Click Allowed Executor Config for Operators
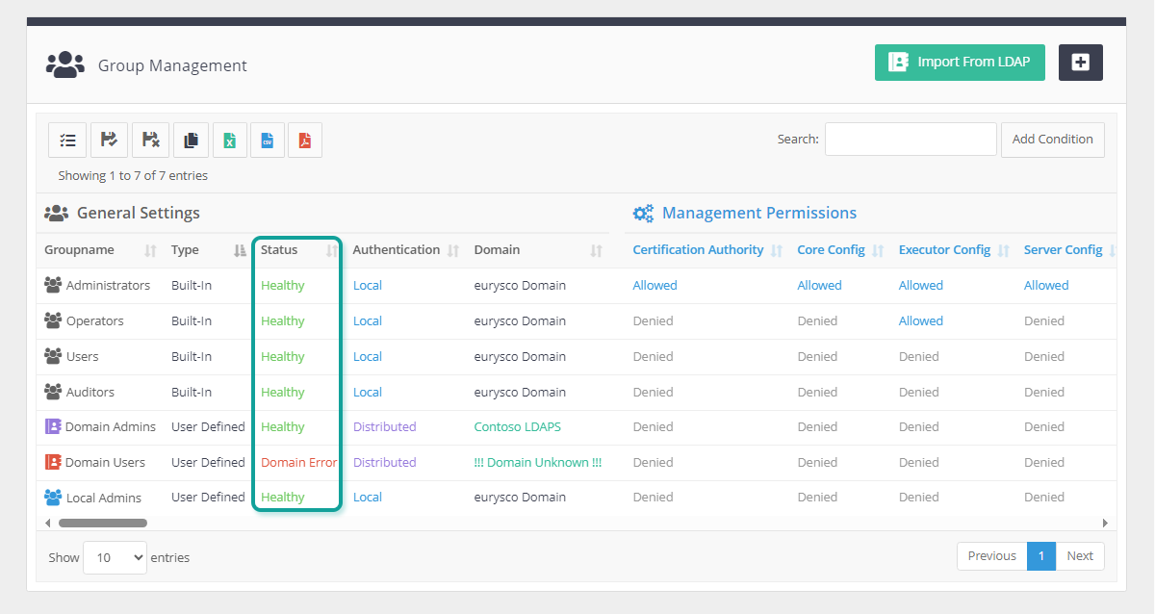 click(x=921, y=320)
